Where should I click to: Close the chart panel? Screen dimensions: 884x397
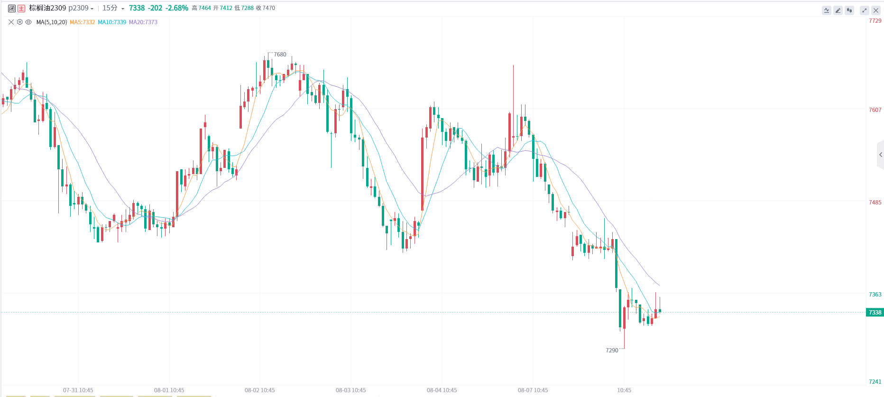point(876,10)
